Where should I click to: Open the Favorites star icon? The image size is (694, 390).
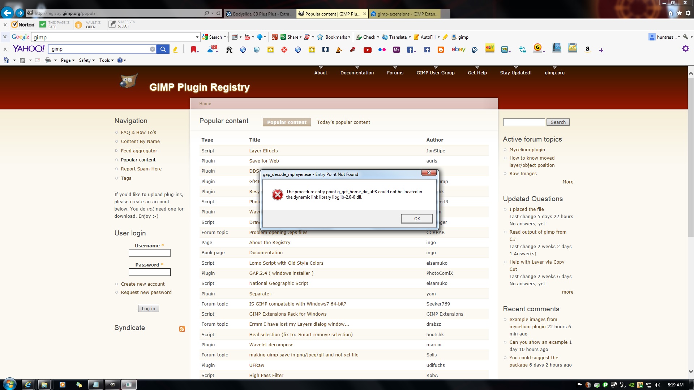679,13
